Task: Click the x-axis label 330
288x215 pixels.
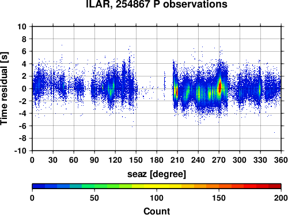Action: click(260, 160)
